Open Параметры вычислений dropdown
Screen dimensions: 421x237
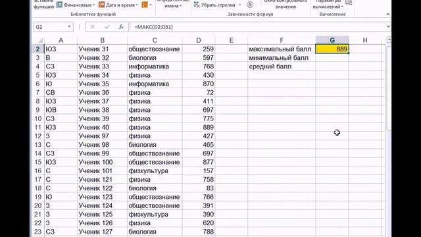(328, 5)
